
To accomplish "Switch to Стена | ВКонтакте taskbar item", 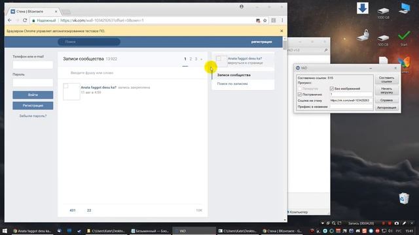I will pos(282,231).
